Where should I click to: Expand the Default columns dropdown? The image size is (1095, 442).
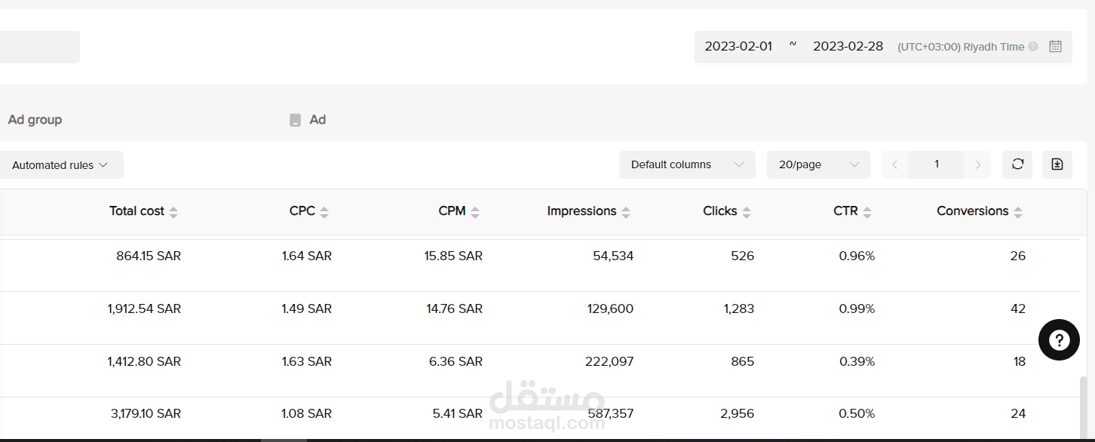[x=687, y=165]
